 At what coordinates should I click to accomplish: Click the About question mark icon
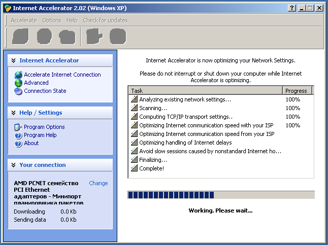click(18, 144)
